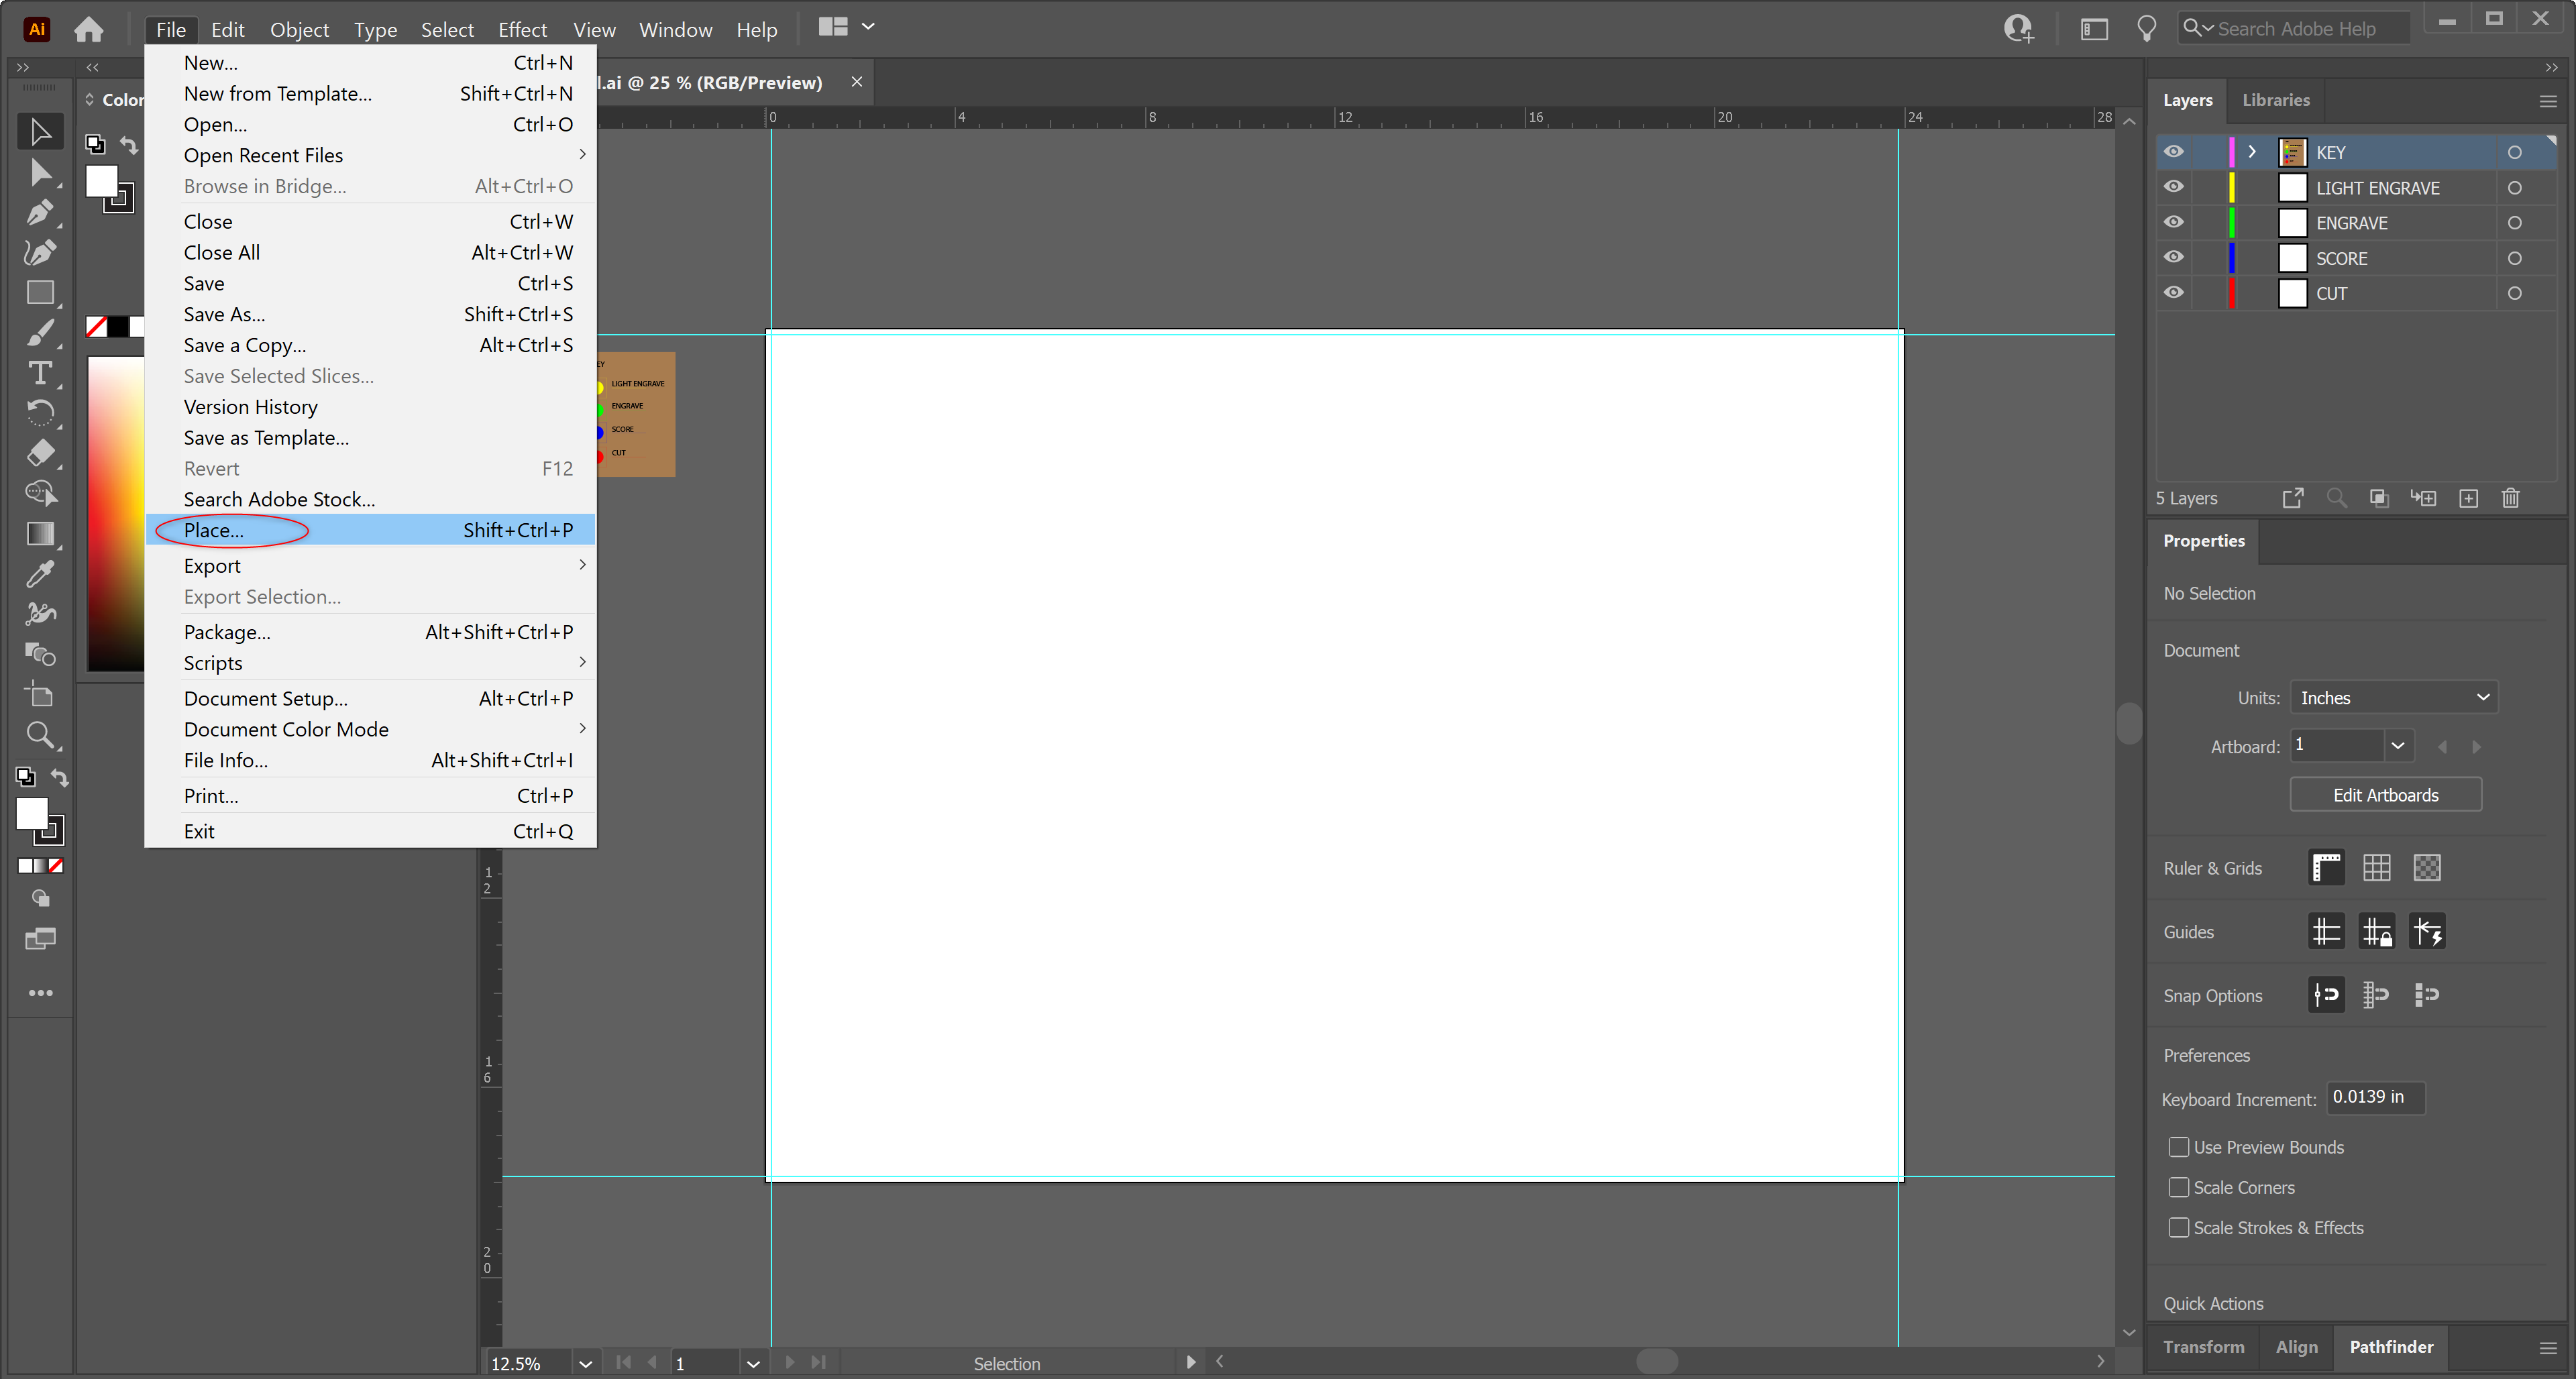Click the Discover lightbulb icon
Screen dimensions: 2576x1379
[x=2146, y=29]
